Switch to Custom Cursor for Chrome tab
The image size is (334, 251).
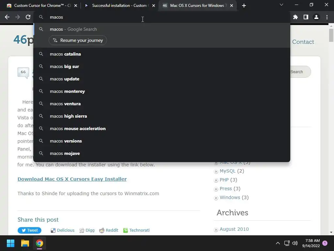tap(42, 6)
